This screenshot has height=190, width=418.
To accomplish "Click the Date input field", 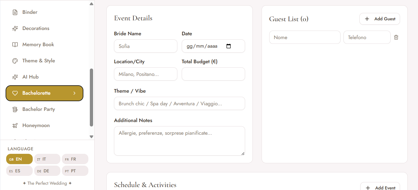I will [x=213, y=46].
